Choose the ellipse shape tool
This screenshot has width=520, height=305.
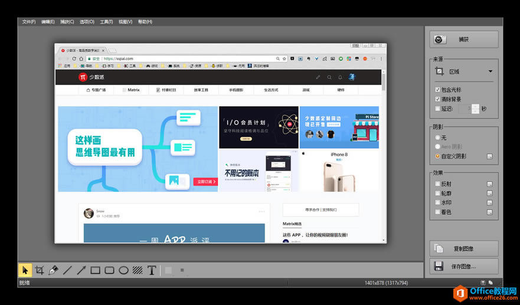(x=123, y=270)
